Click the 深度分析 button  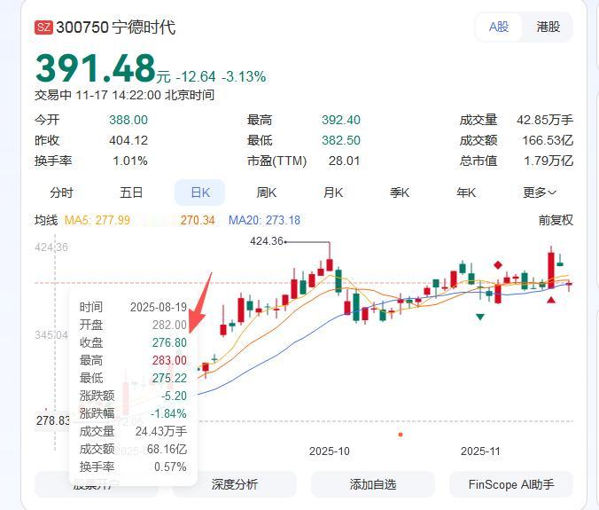[x=234, y=484]
